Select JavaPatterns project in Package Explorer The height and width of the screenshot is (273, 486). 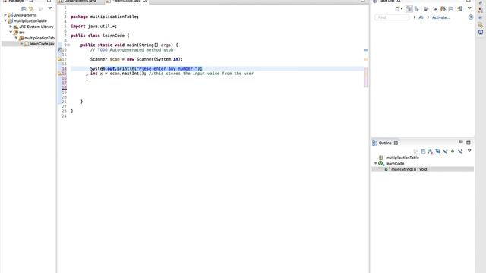pyautogui.click(x=25, y=15)
